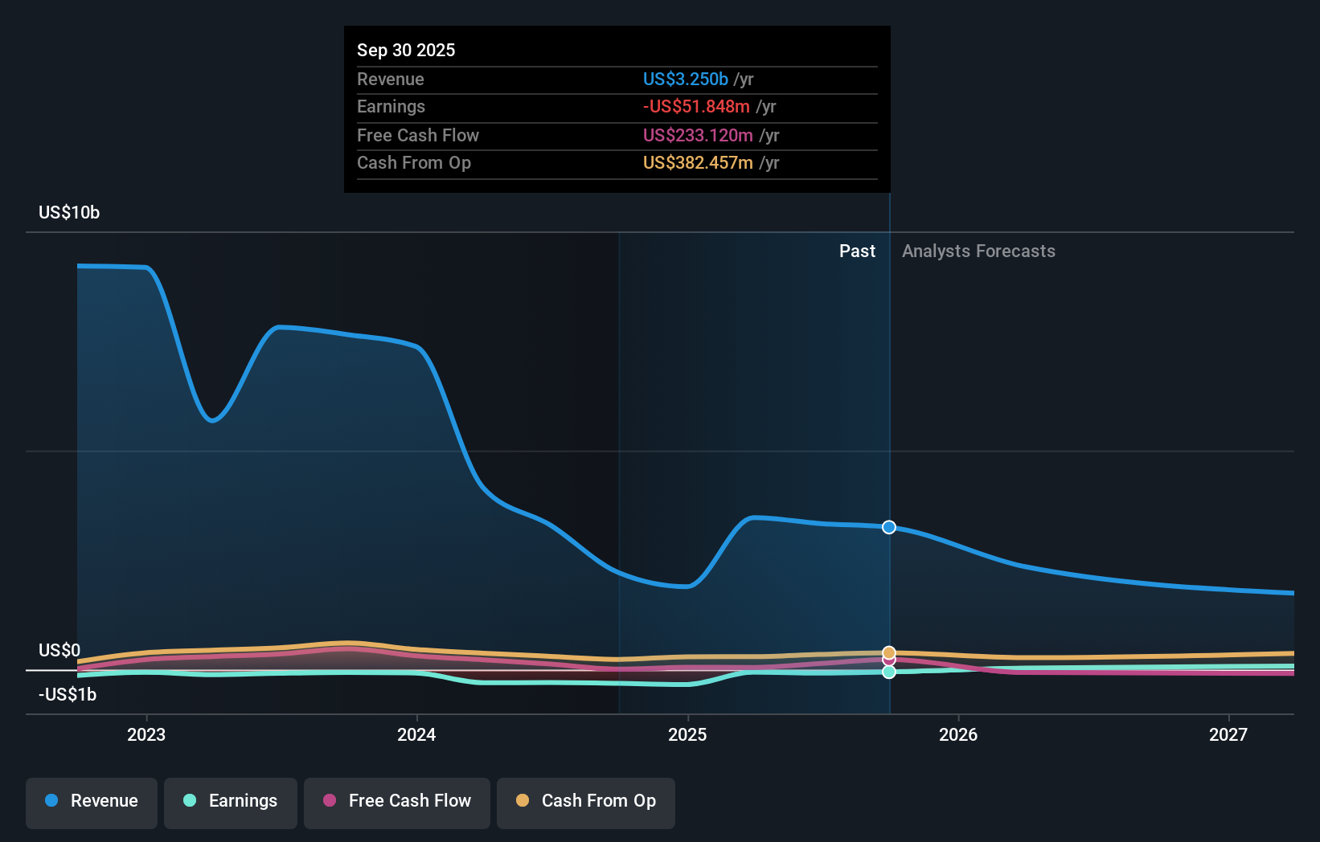Click the Past section label

coord(857,251)
